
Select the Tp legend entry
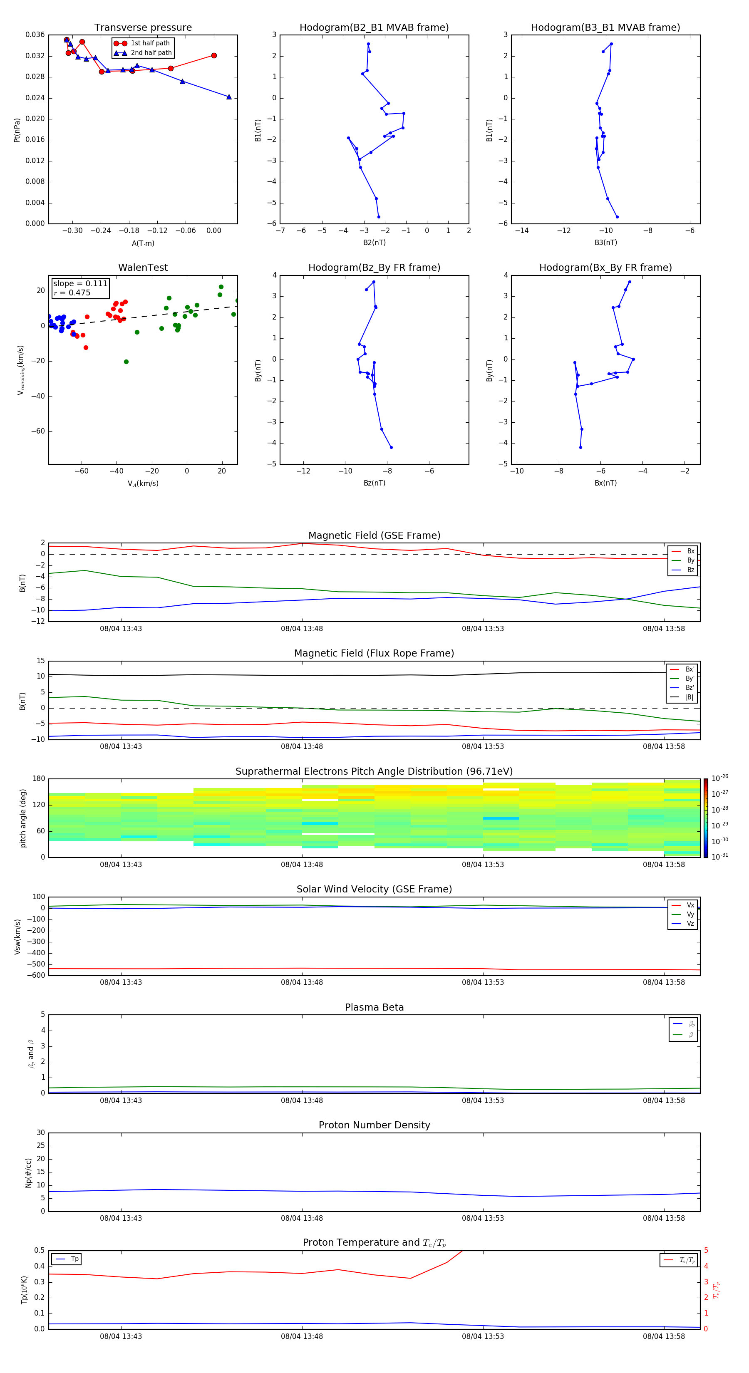(67, 1259)
